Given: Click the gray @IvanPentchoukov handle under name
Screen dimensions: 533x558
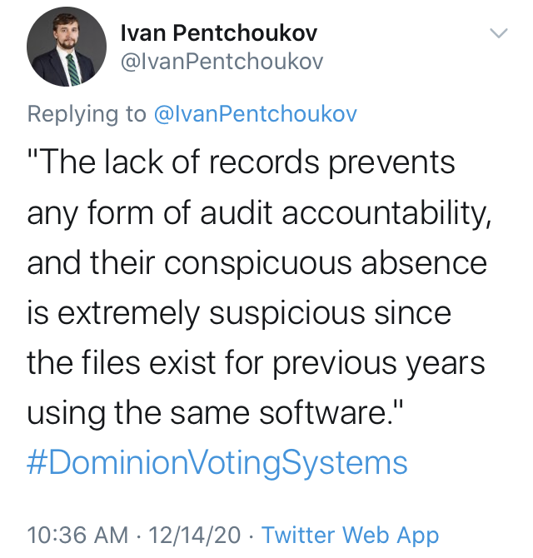Looking at the screenshot, I should coord(222,62).
